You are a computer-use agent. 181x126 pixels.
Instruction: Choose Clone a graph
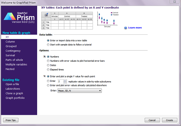(x=14, y=94)
